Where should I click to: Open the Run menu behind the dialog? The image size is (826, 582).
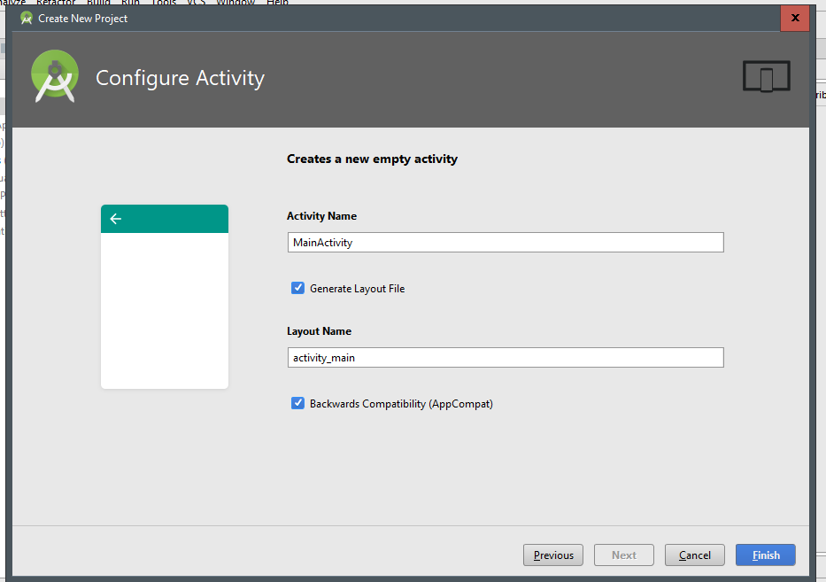[x=131, y=3]
